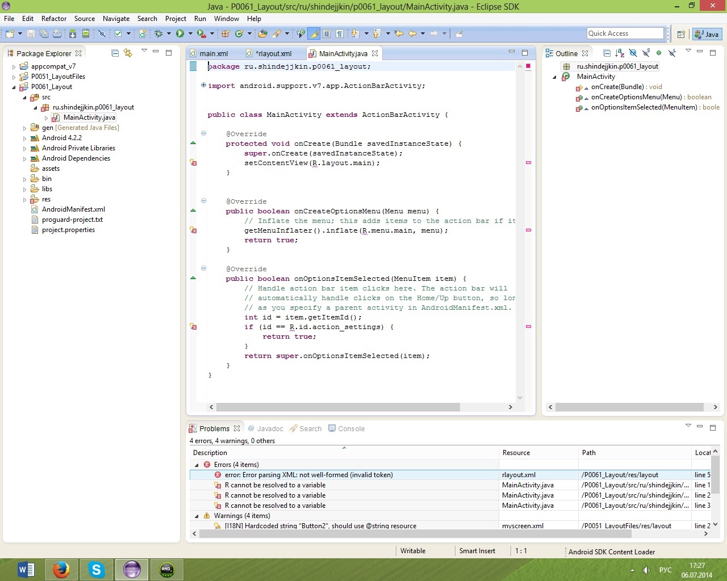Click the Java perspective button
Viewport: 727px width, 581px height.
tap(707, 34)
